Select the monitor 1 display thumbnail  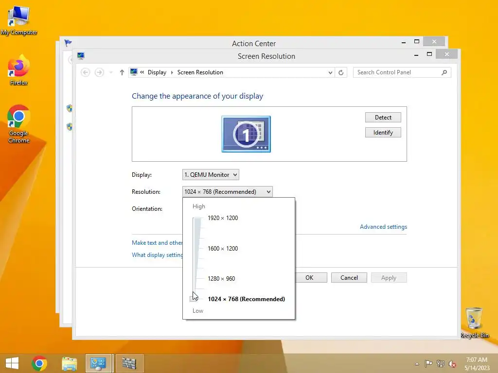[x=246, y=134]
